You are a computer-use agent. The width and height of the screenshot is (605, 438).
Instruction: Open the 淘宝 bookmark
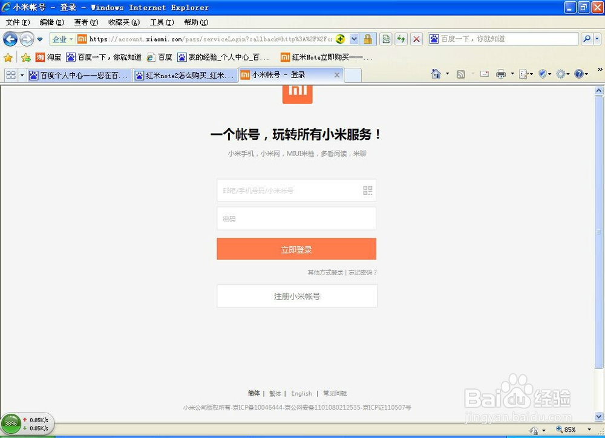tap(48, 57)
